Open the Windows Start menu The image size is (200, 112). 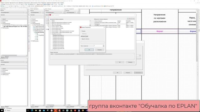[2, 110]
